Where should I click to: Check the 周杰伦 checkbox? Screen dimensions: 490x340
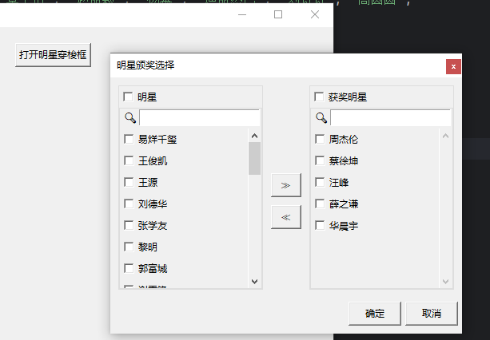(320, 139)
